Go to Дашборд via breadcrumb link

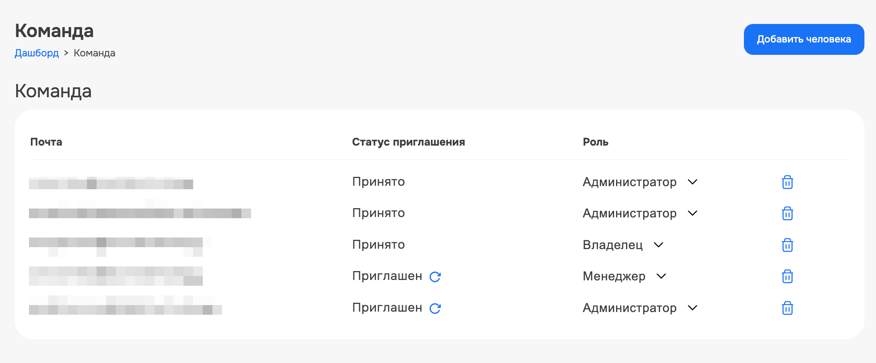pyautogui.click(x=37, y=53)
